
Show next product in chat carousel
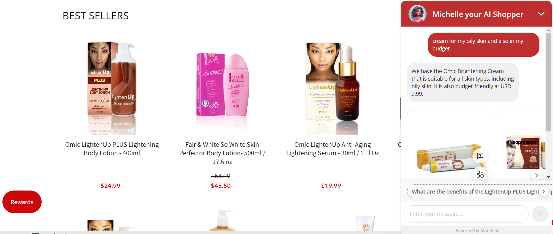pos(536,175)
